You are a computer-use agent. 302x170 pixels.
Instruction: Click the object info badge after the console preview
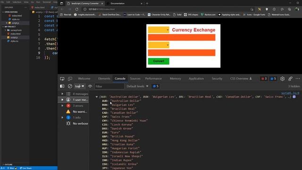click(294, 97)
